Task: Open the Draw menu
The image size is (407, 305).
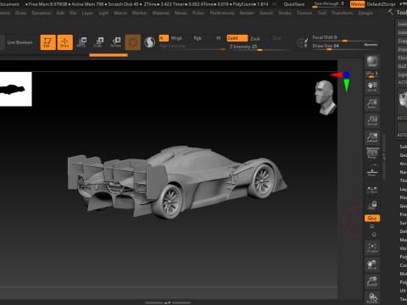Action: 21,13
